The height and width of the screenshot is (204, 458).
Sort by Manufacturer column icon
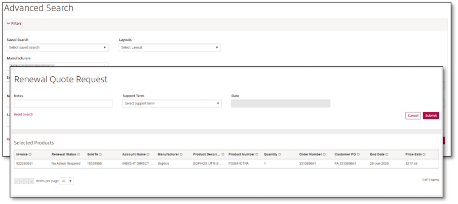click(181, 155)
